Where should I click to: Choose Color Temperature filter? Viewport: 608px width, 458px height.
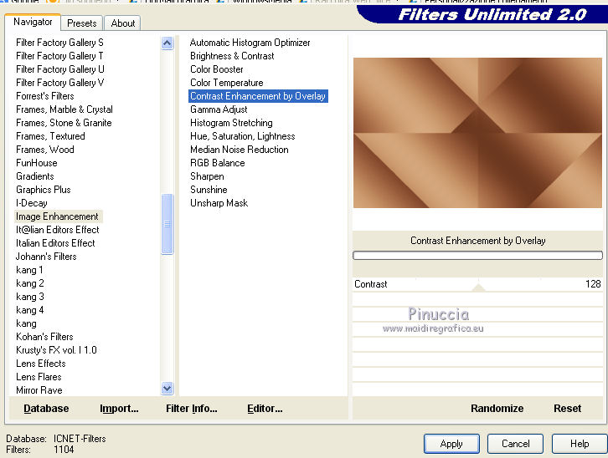tap(227, 83)
